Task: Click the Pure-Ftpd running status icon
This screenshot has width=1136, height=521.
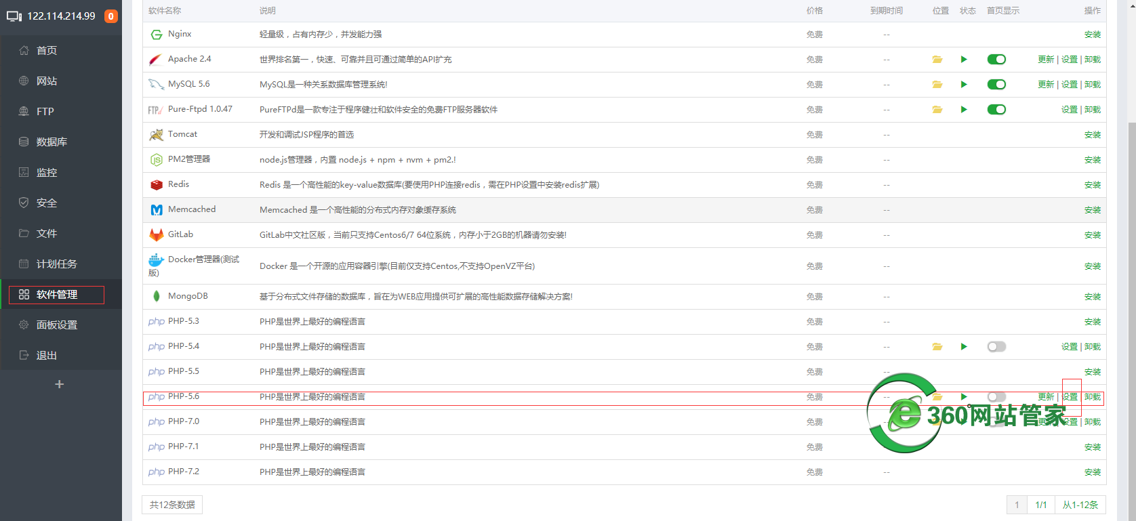Action: (964, 110)
